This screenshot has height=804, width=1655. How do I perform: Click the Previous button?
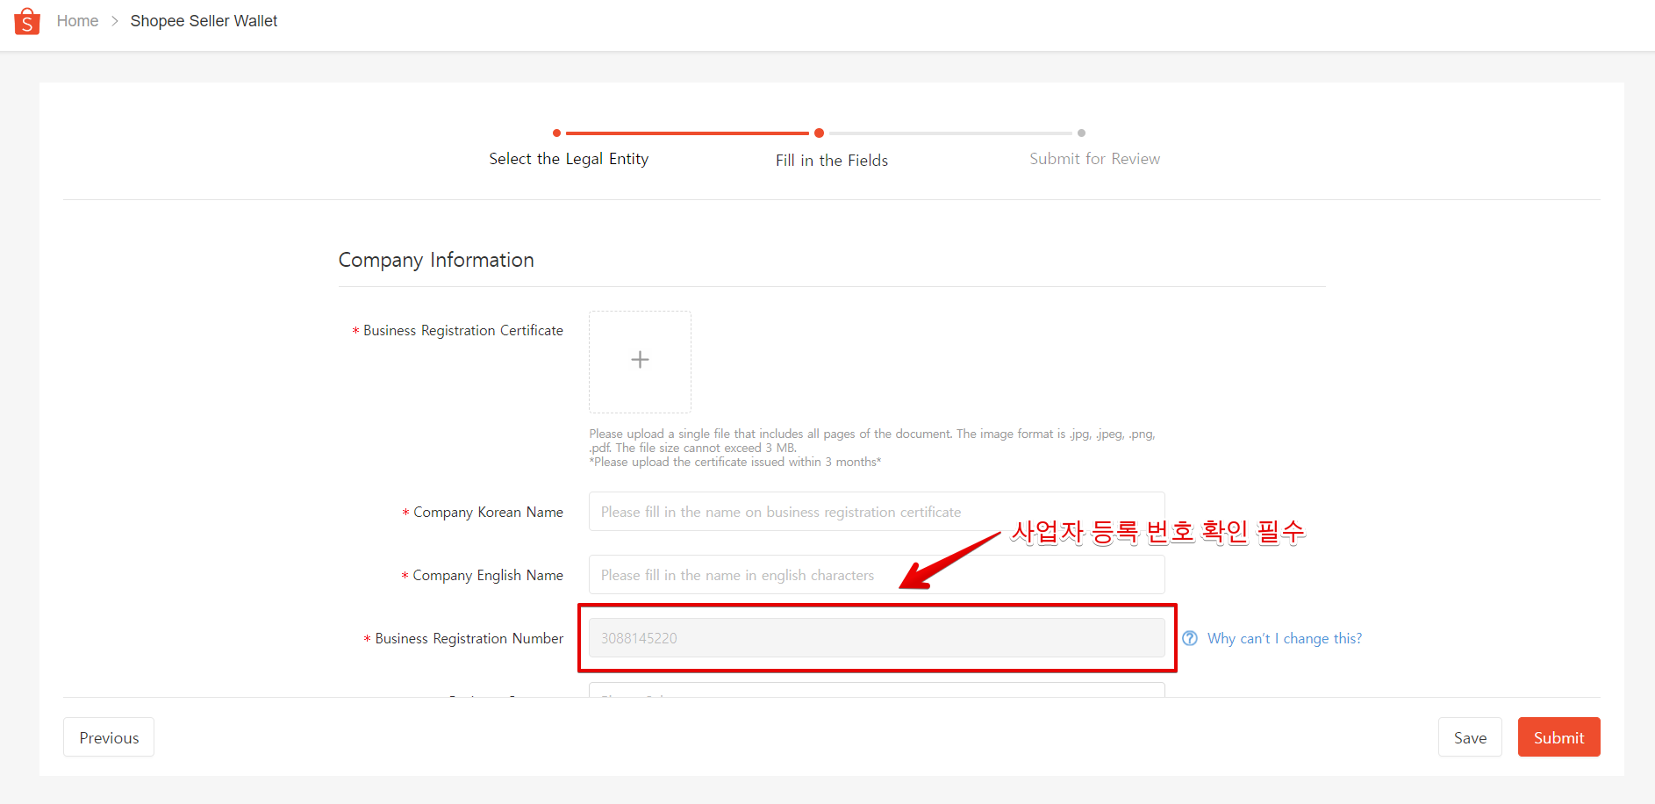point(108,736)
